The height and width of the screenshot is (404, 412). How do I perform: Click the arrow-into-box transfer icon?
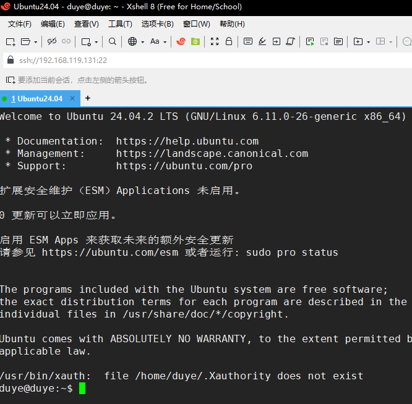276,41
